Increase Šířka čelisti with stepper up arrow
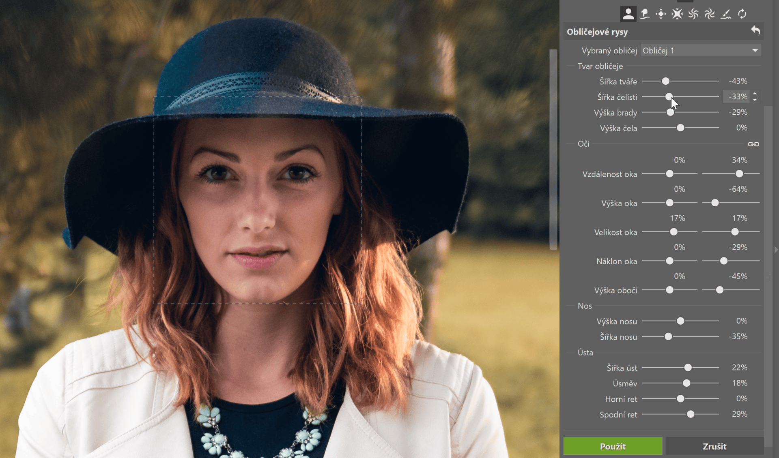779x458 pixels. point(755,94)
